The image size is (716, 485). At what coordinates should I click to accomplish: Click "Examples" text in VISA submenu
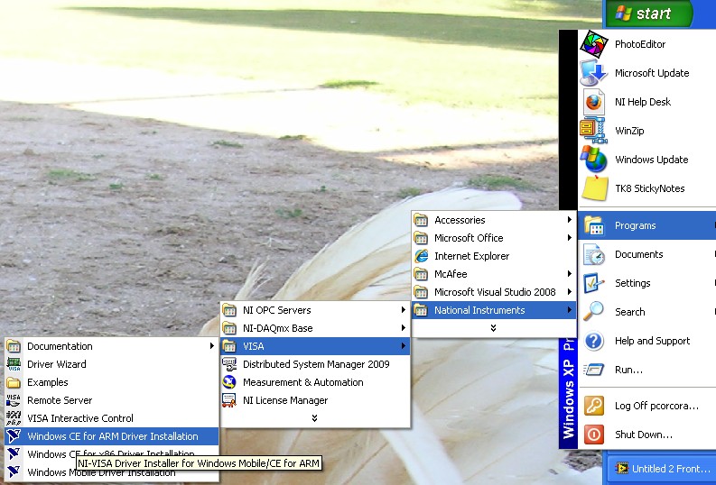click(x=48, y=382)
